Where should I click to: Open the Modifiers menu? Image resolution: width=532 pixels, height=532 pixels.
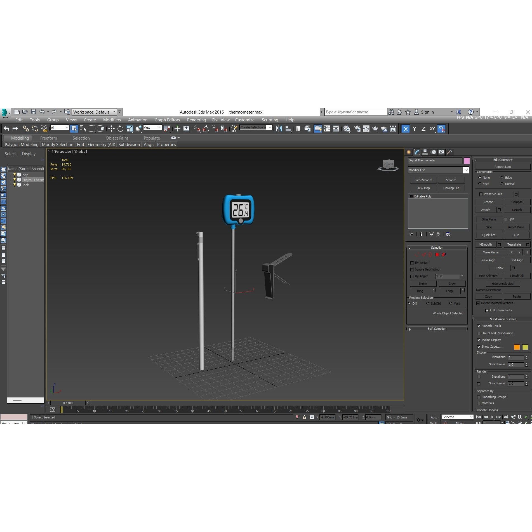[112, 120]
